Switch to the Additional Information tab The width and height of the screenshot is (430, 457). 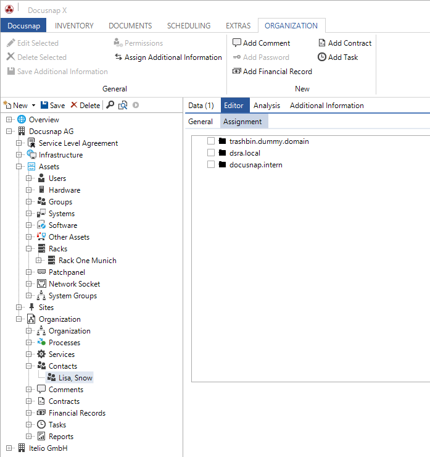[326, 105]
